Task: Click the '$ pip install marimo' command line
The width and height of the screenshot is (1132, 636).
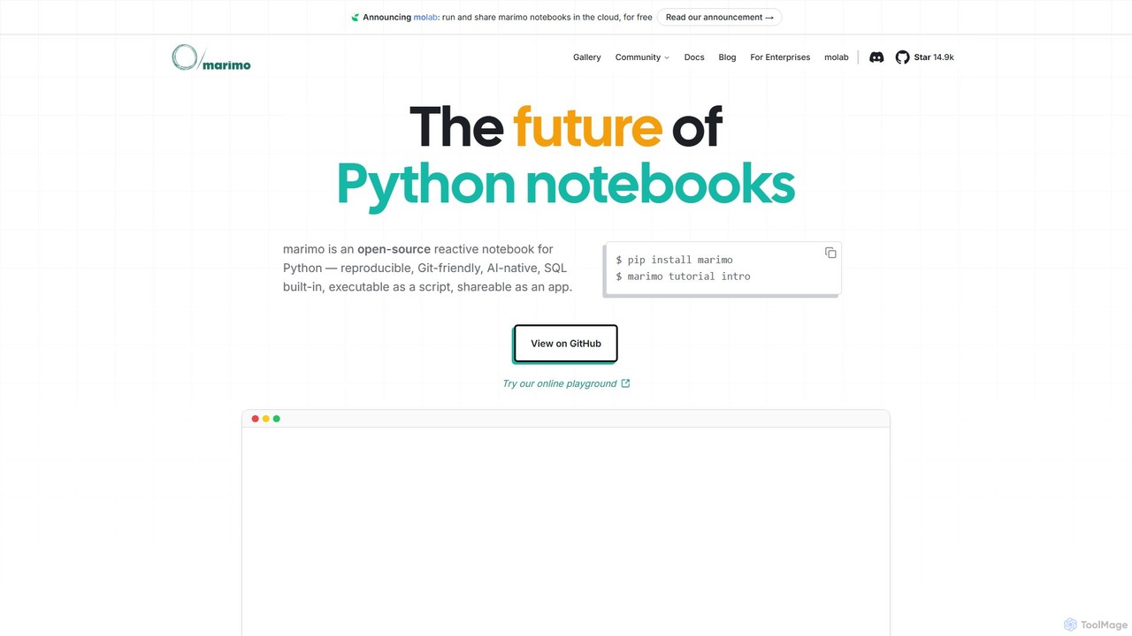Action: [x=674, y=260]
